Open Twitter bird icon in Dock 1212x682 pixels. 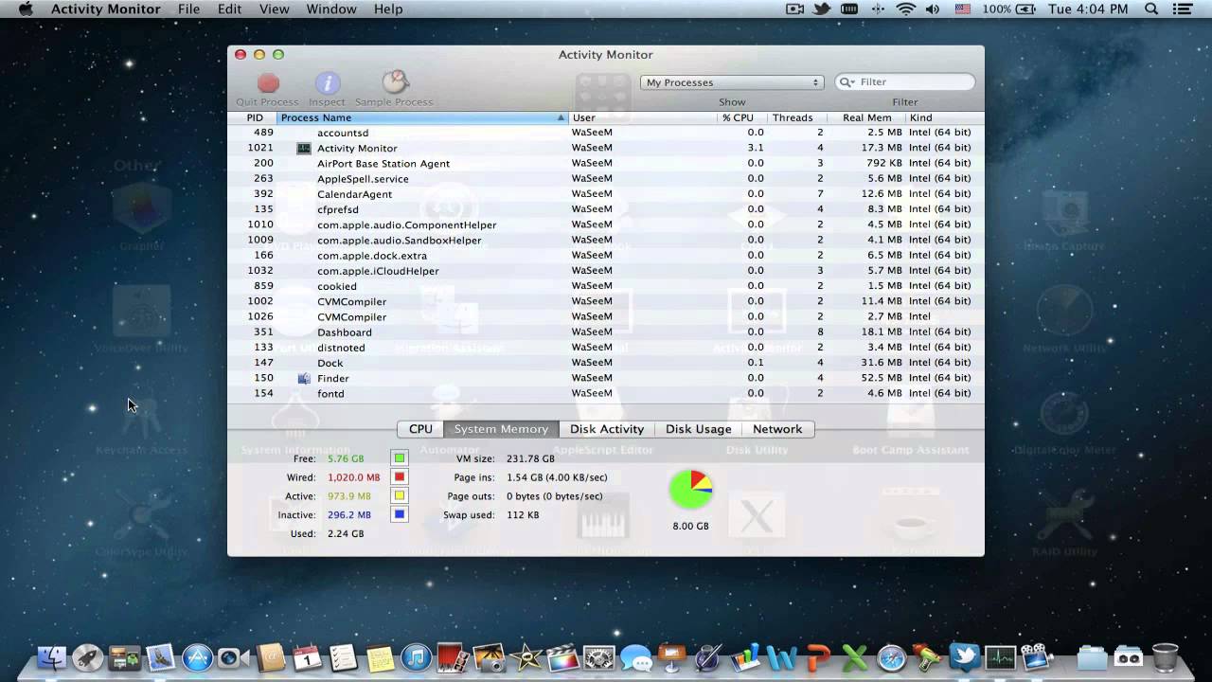click(x=964, y=656)
